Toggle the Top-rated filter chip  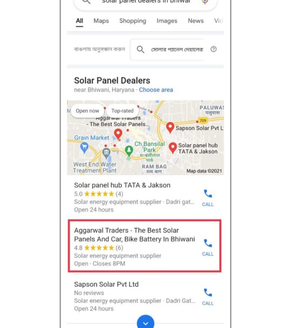[122, 111]
